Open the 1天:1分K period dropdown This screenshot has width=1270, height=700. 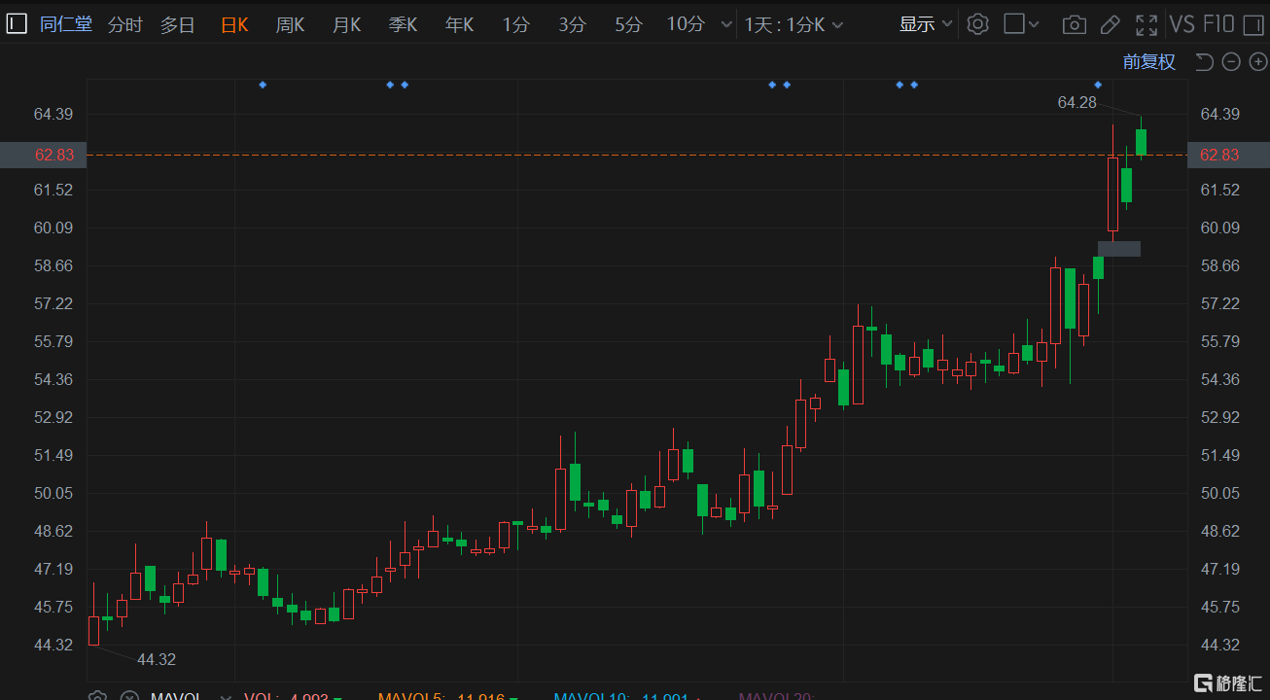(794, 24)
